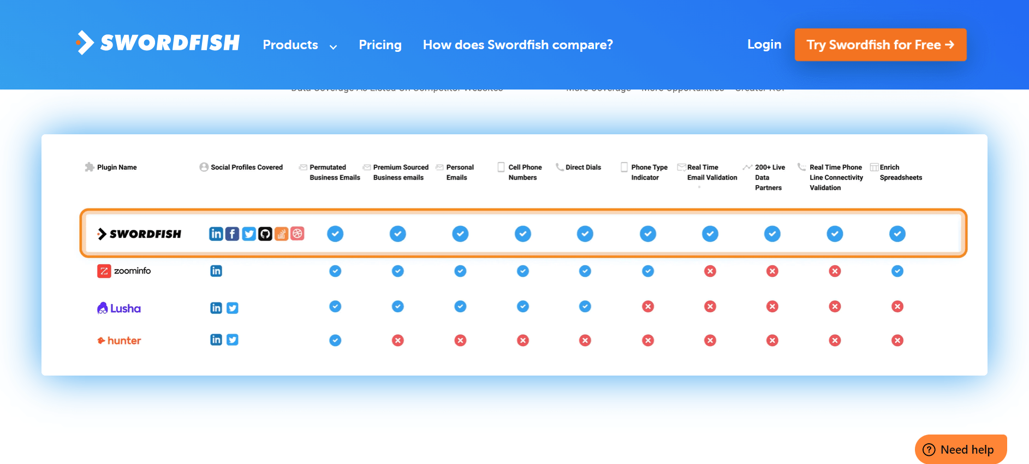Select How does Swordfish compare?
1029x464 pixels.
coord(518,45)
